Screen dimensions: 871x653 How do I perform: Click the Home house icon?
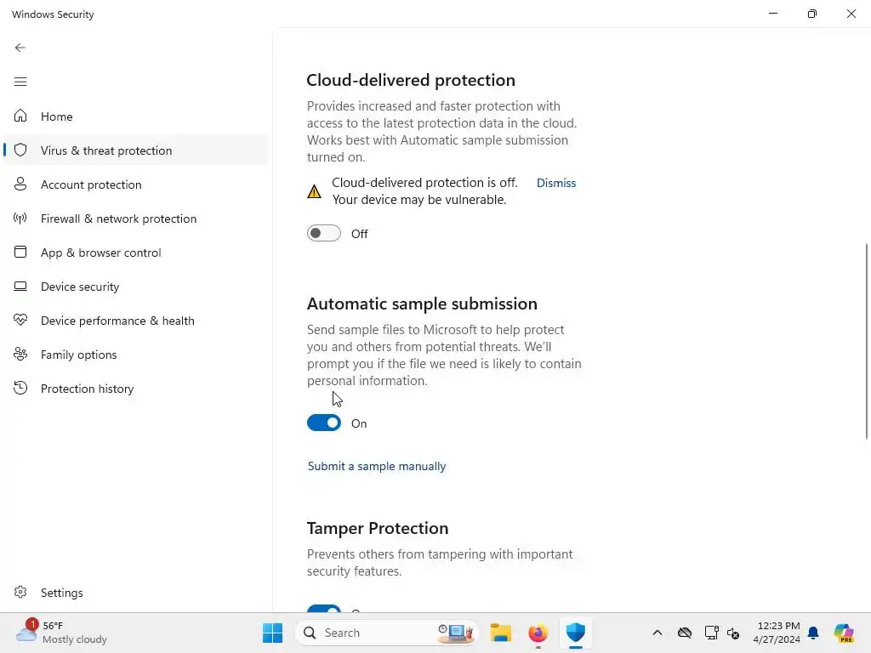(20, 116)
